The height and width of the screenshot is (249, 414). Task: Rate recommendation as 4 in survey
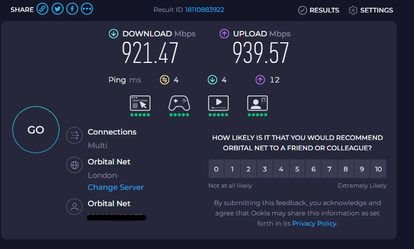point(281,169)
